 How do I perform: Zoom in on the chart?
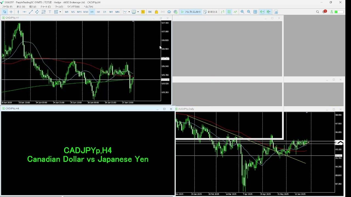point(242,12)
